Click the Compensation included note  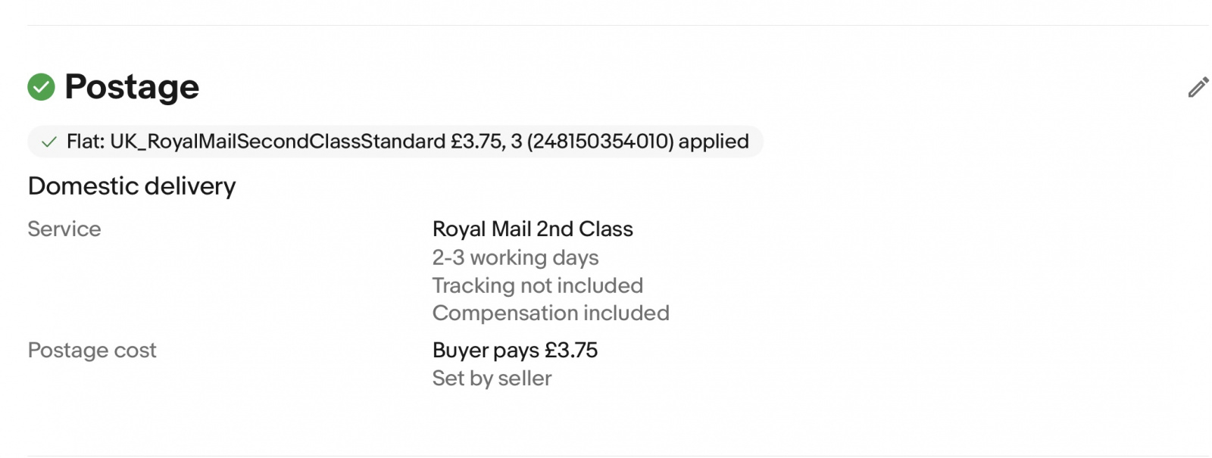[551, 313]
